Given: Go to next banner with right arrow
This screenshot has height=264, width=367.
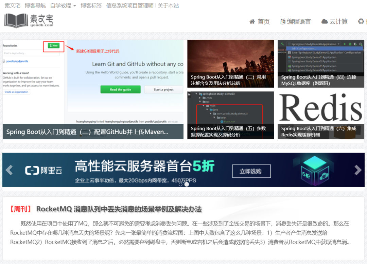Looking at the screenshot, I should click(357, 170).
